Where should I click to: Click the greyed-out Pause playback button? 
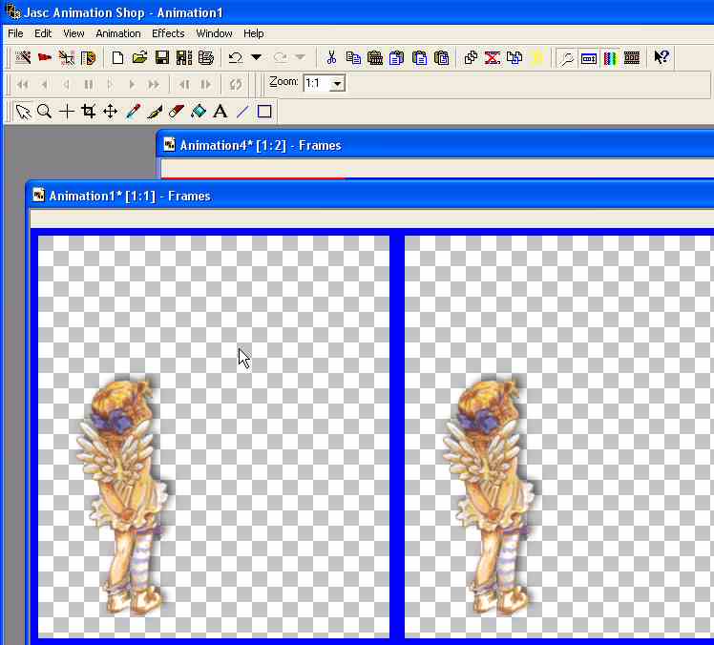coord(89,84)
